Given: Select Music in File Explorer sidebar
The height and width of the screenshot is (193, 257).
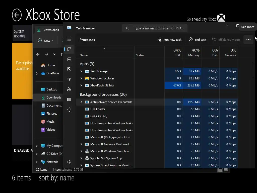Looking at the screenshot, I should coord(48,121).
